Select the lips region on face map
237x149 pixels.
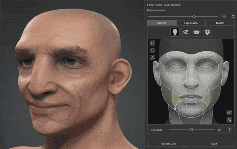coord(191,98)
